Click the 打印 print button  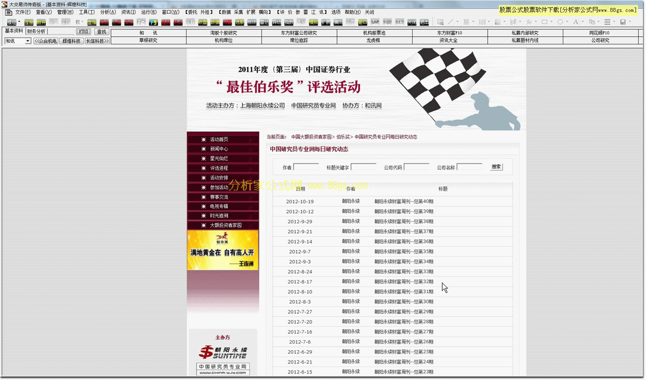pyautogui.click(x=84, y=32)
